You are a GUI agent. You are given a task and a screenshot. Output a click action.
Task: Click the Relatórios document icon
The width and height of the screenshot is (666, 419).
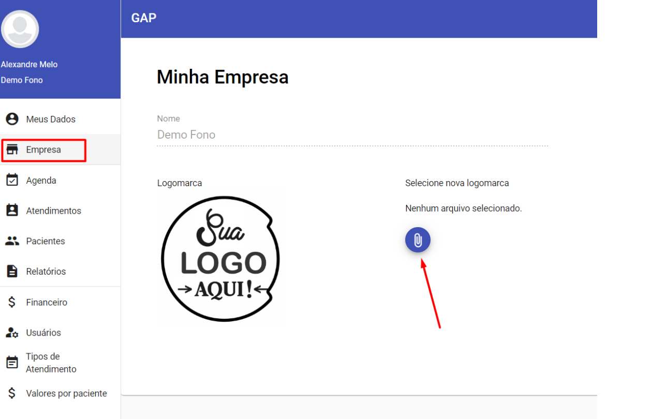tap(12, 271)
